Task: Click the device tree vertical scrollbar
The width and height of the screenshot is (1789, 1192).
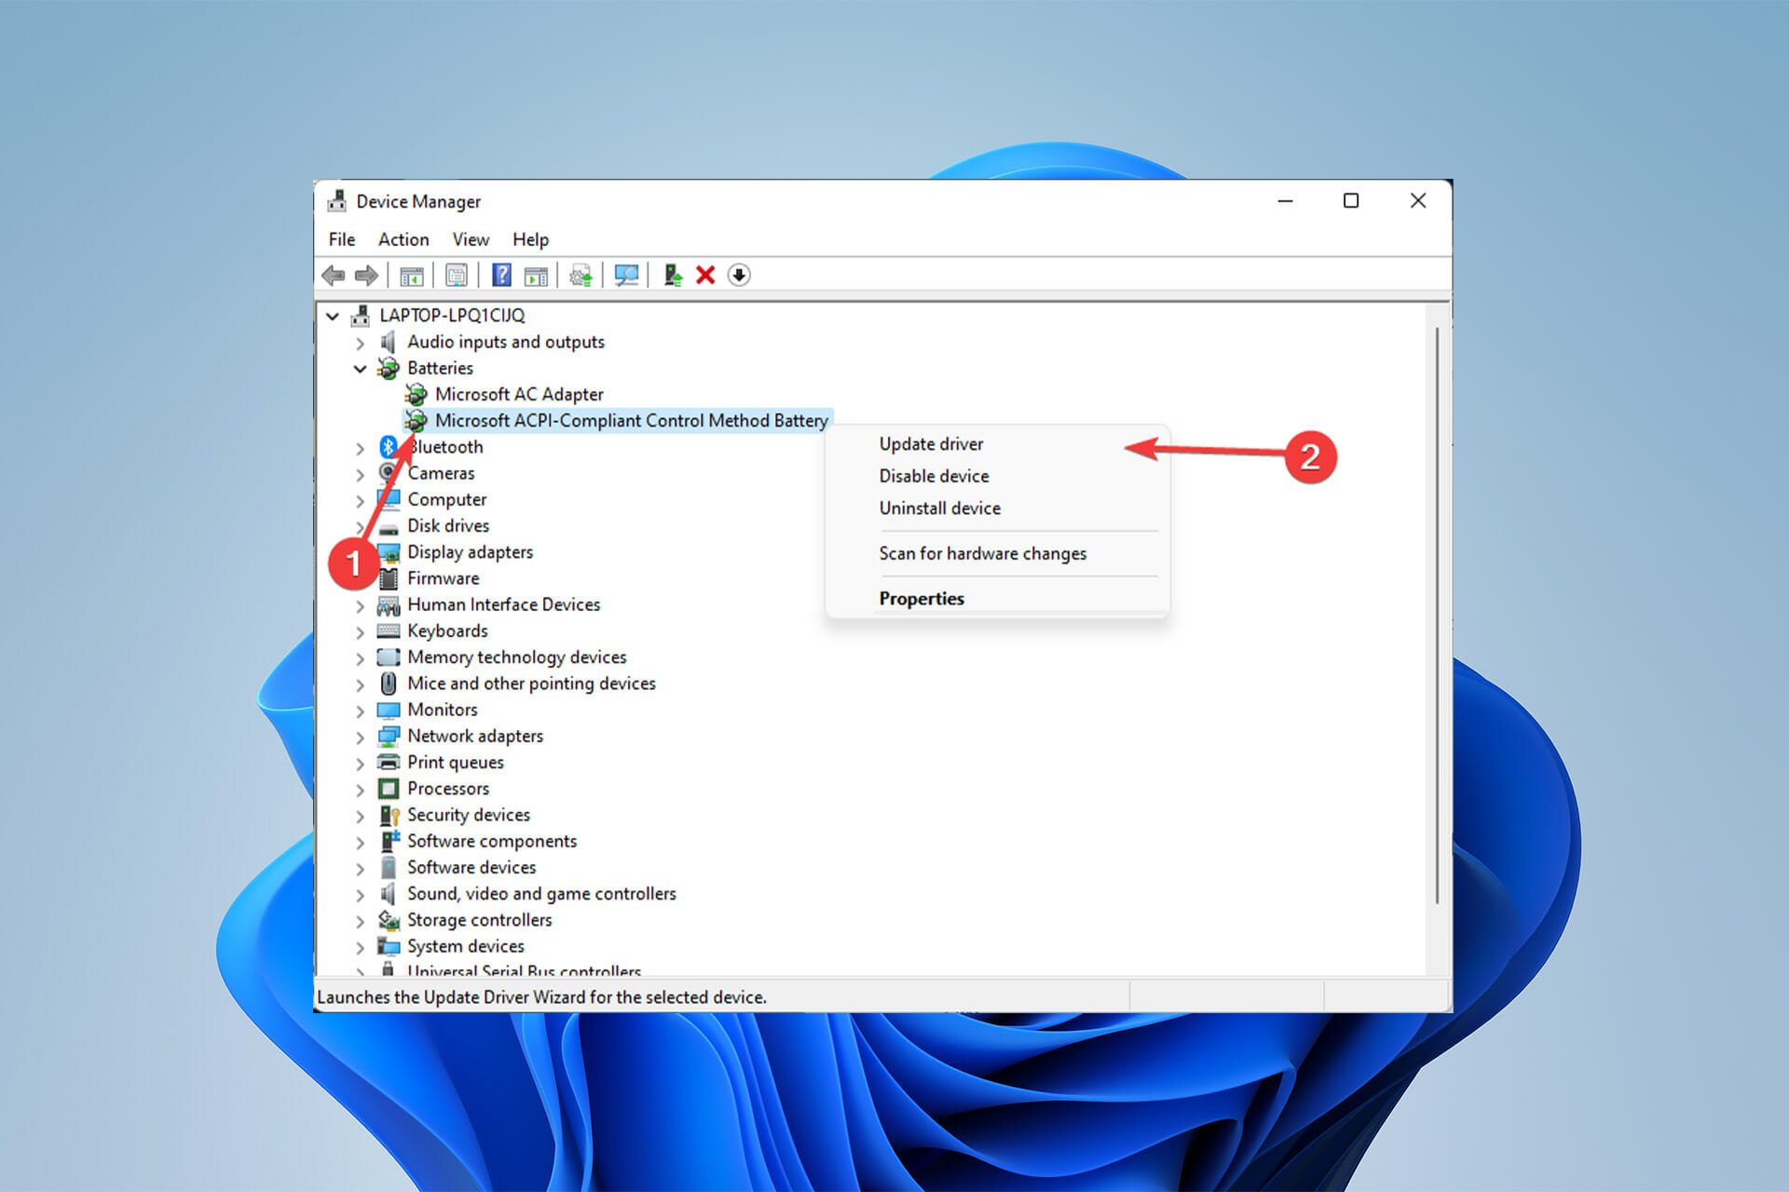Action: pos(1438,615)
